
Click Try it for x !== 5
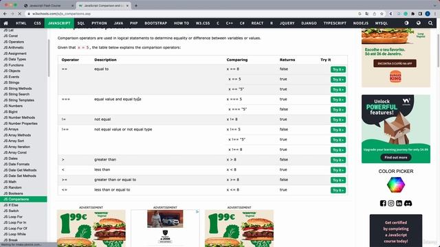click(x=338, y=130)
